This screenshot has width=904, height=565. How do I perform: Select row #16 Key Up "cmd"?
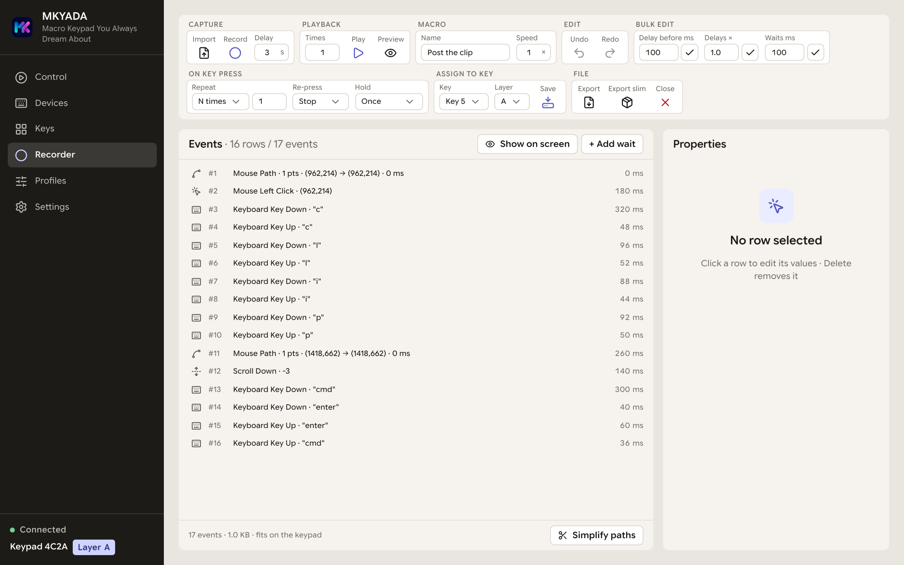416,443
